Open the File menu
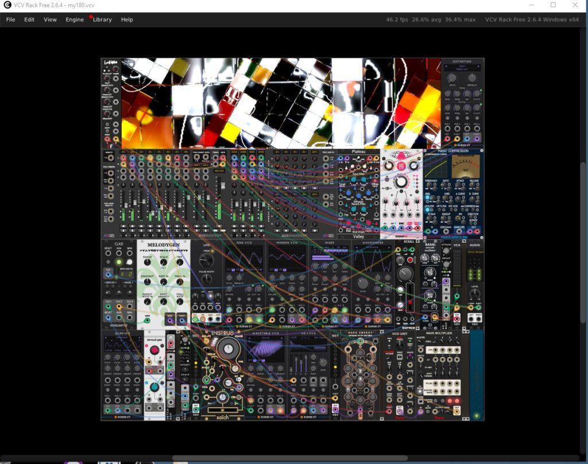 coord(10,20)
